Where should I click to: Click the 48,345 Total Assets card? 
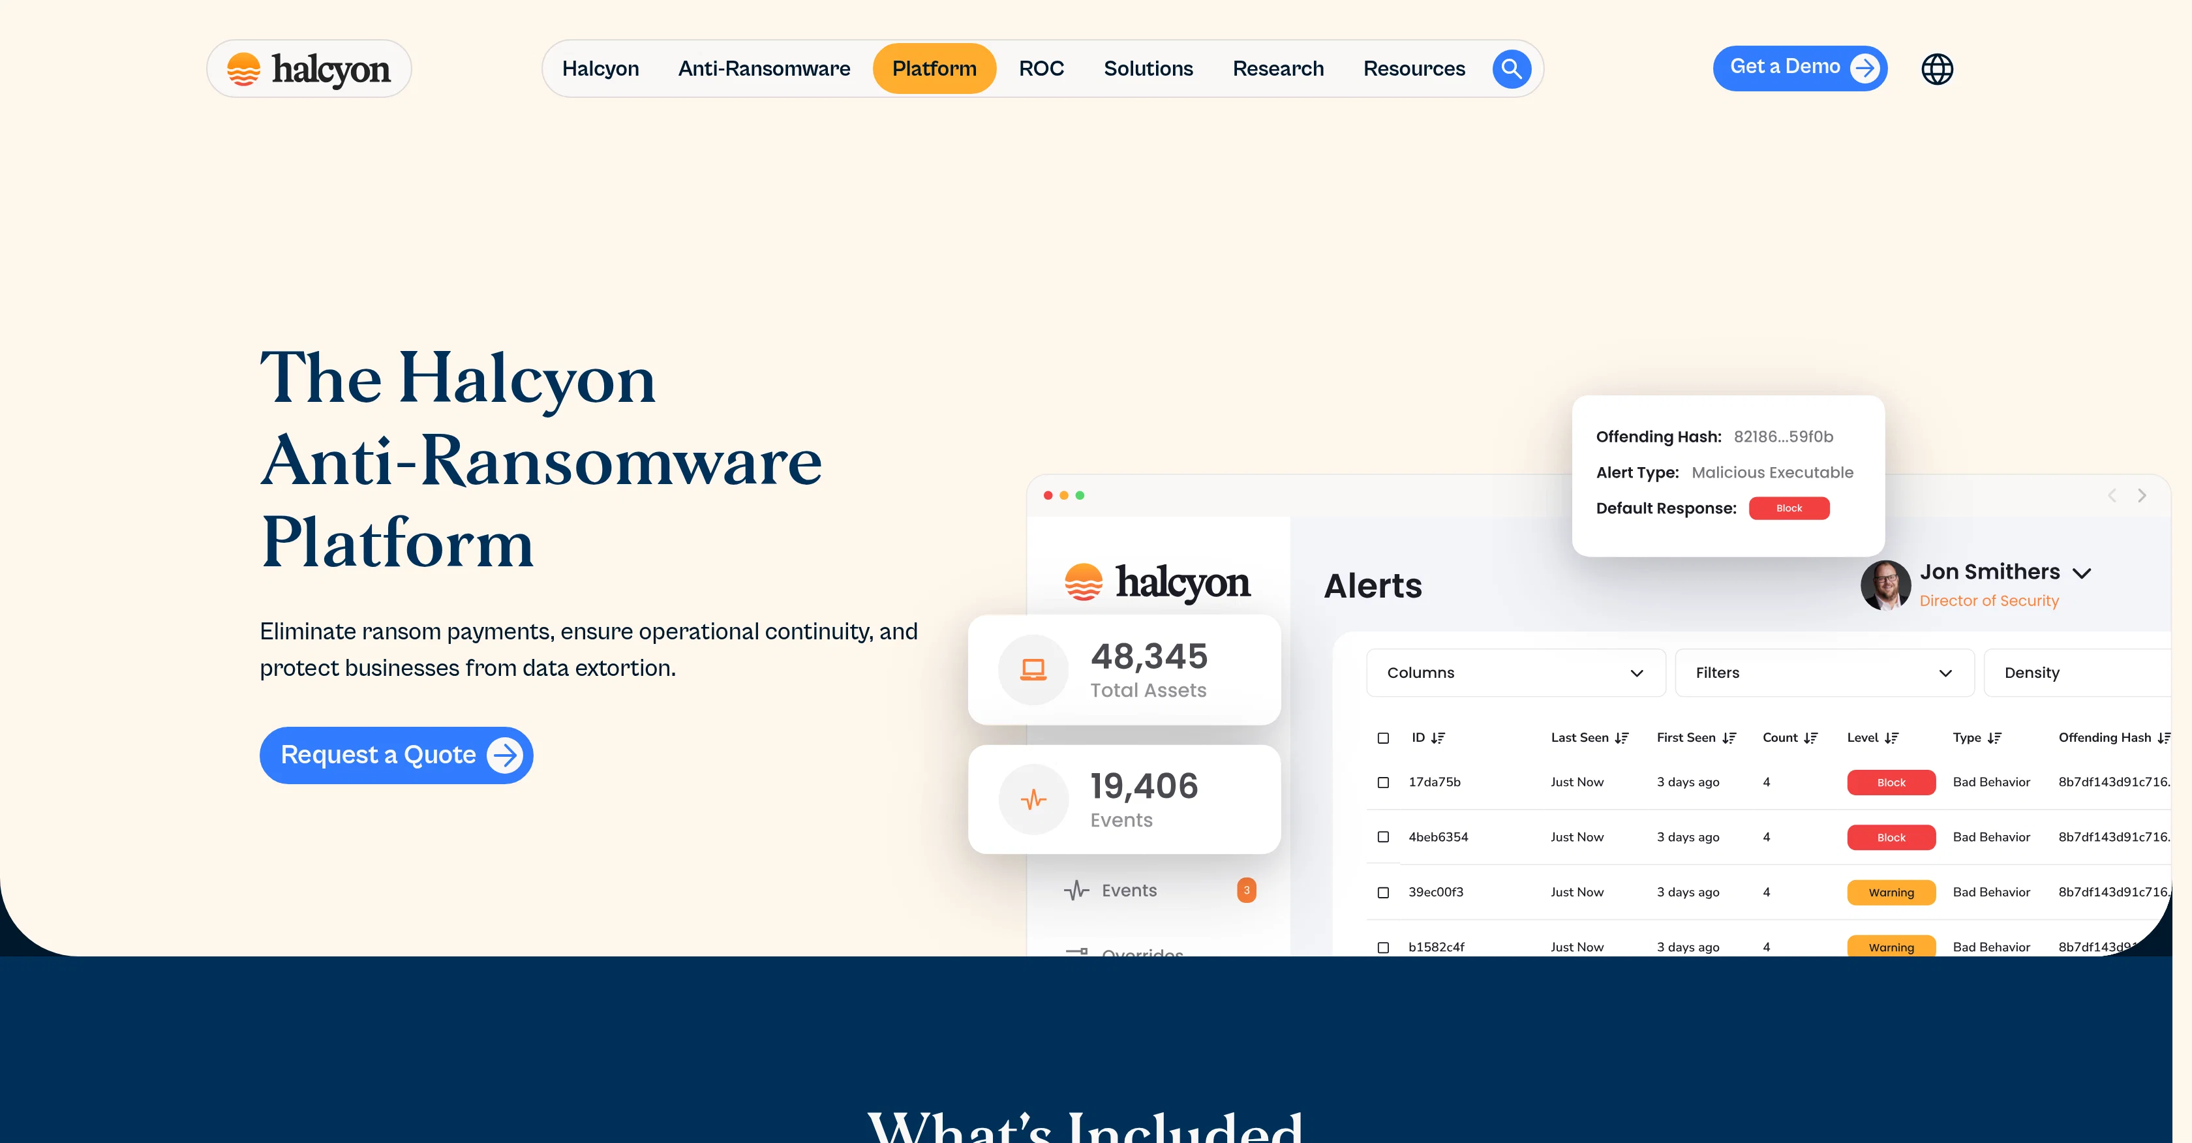[1124, 670]
